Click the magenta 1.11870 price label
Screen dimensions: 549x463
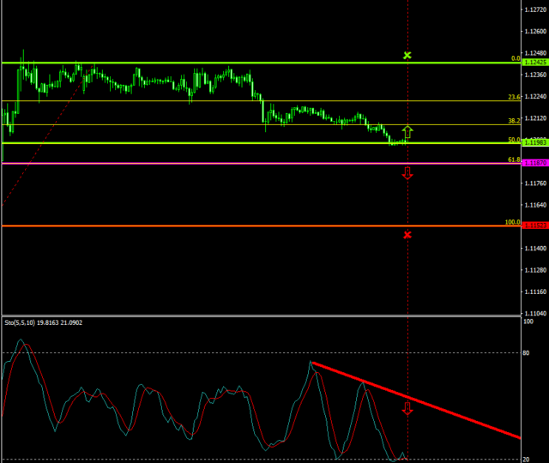tap(534, 162)
